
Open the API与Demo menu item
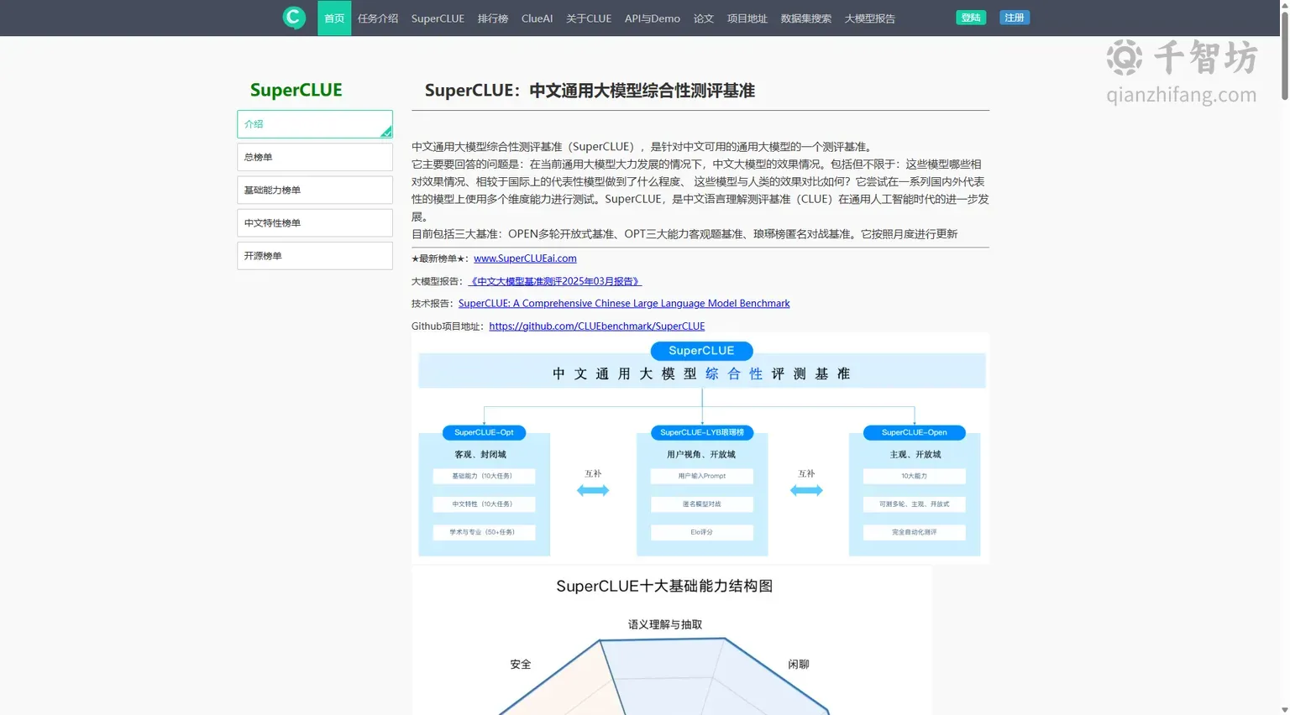point(653,18)
